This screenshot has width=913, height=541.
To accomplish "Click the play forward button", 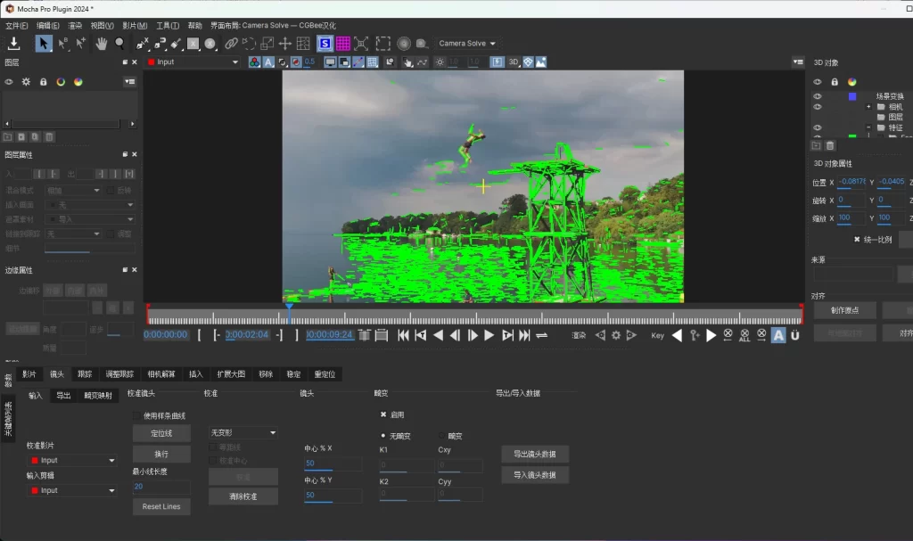I will 489,335.
